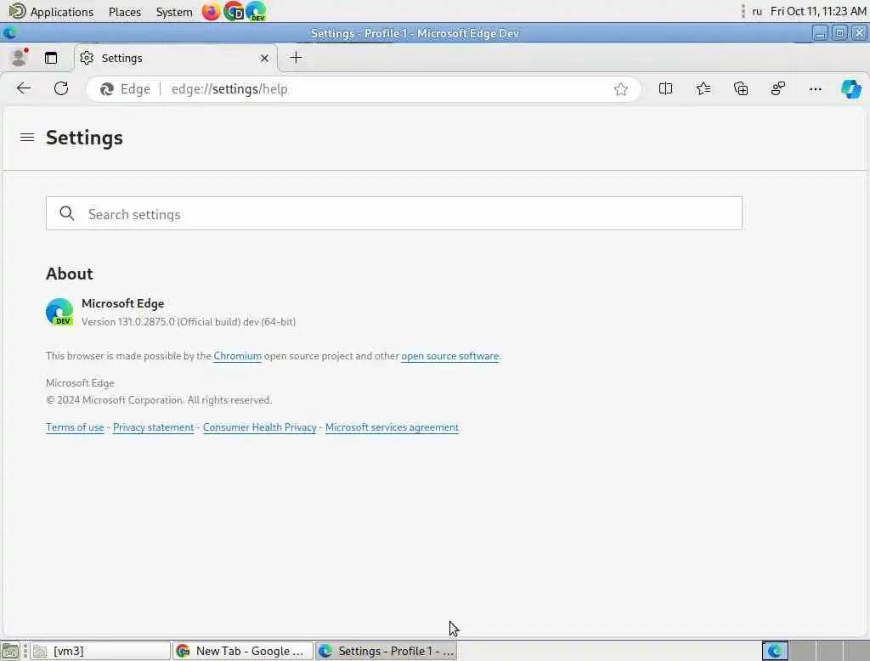Open the Microsoft services agreement link
The width and height of the screenshot is (870, 661).
click(x=392, y=427)
